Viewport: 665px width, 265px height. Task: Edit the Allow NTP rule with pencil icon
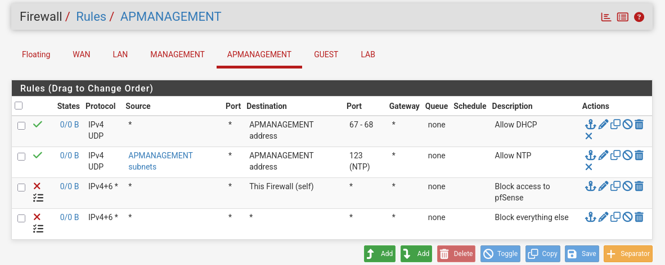pos(603,156)
